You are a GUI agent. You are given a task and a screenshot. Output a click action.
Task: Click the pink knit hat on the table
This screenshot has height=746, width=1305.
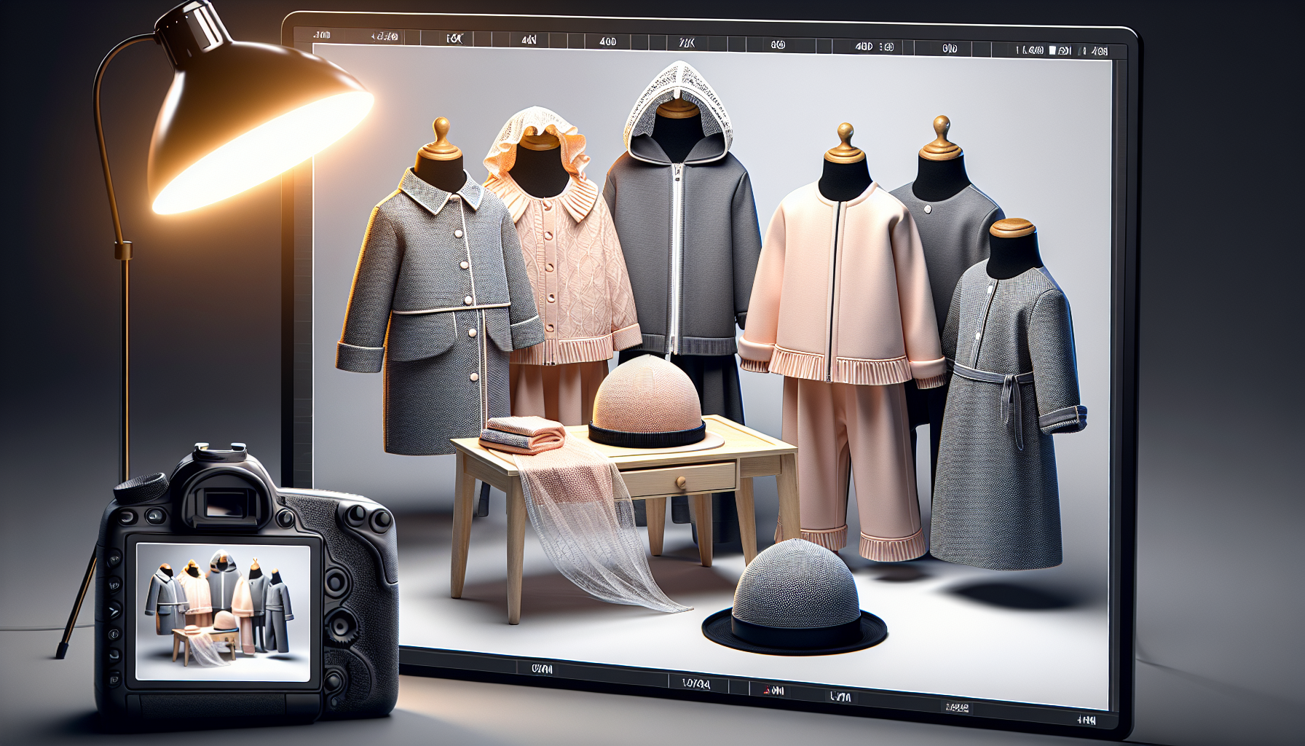647,401
